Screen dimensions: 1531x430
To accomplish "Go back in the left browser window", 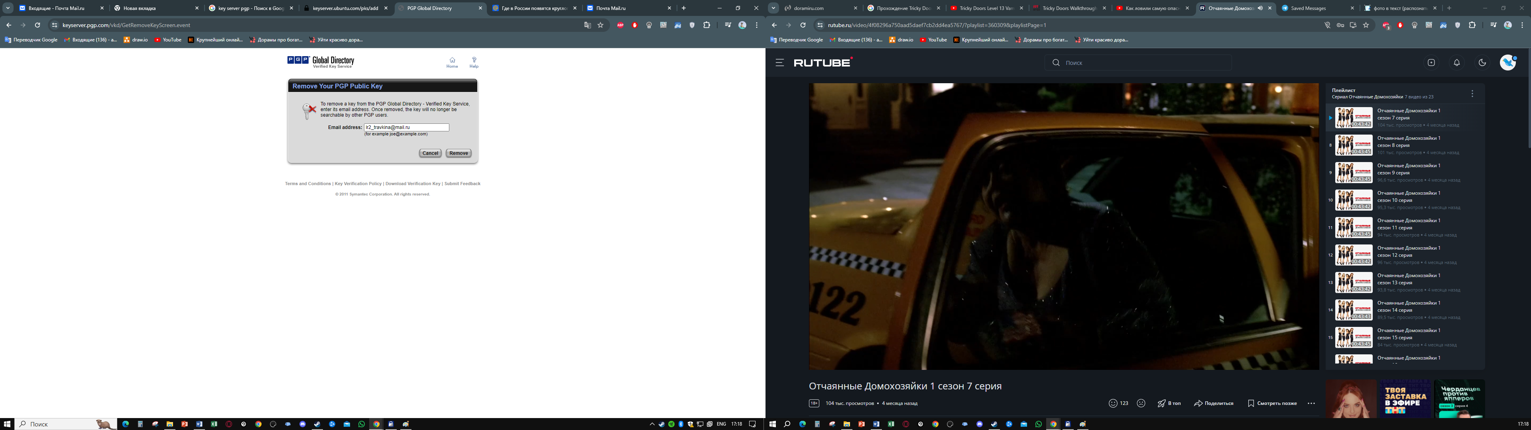I will point(9,25).
